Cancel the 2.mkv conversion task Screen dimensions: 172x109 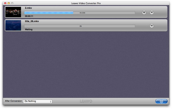click(x=152, y=12)
